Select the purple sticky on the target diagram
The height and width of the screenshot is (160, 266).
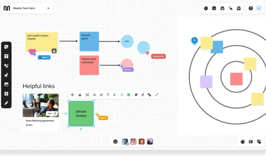(x=206, y=82)
